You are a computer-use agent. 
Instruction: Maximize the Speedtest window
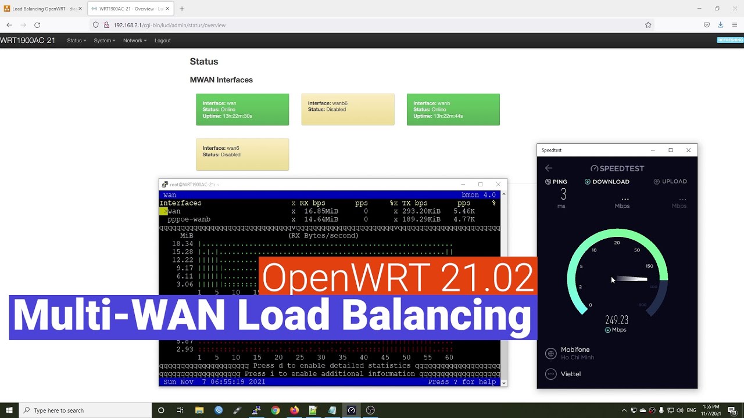(x=671, y=150)
